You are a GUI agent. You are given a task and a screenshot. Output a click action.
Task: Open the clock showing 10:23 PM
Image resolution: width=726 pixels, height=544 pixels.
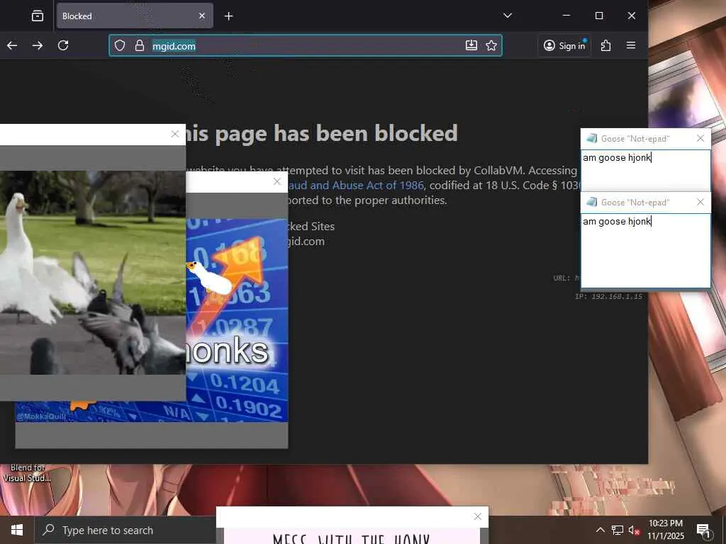(666, 530)
